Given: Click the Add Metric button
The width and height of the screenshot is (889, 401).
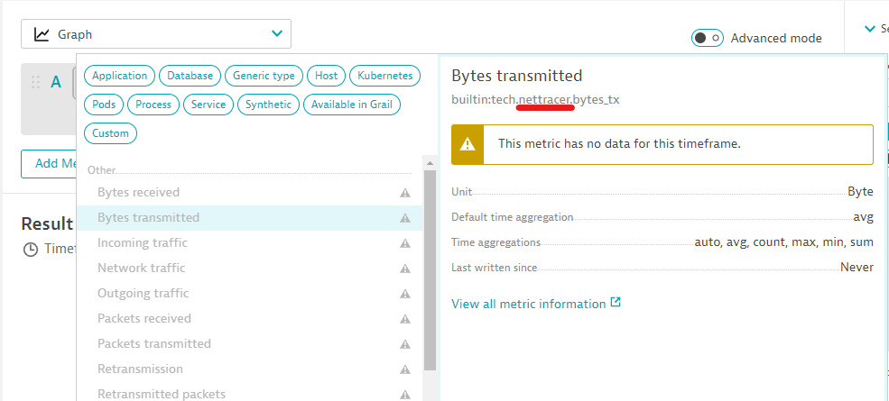Looking at the screenshot, I should pos(49,163).
